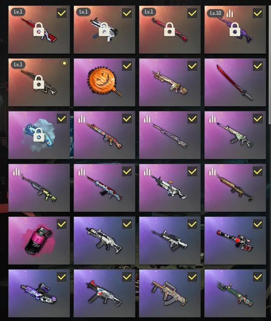This screenshot has width=271, height=321.
Task: Click the padlock on the dark camo Lv.1 rifle
Action: [39, 82]
